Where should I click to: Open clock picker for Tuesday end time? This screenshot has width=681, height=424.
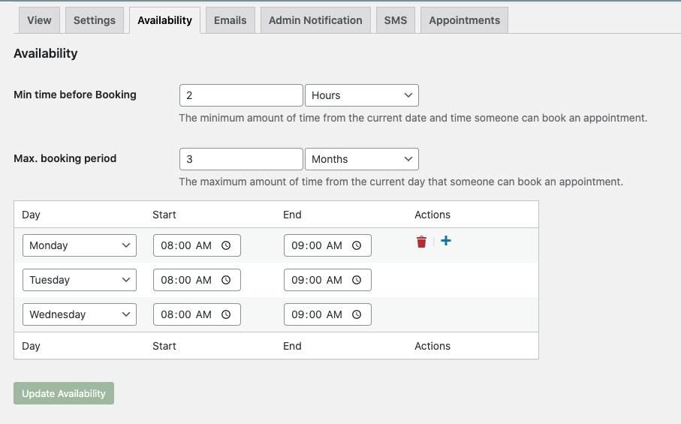pos(357,280)
